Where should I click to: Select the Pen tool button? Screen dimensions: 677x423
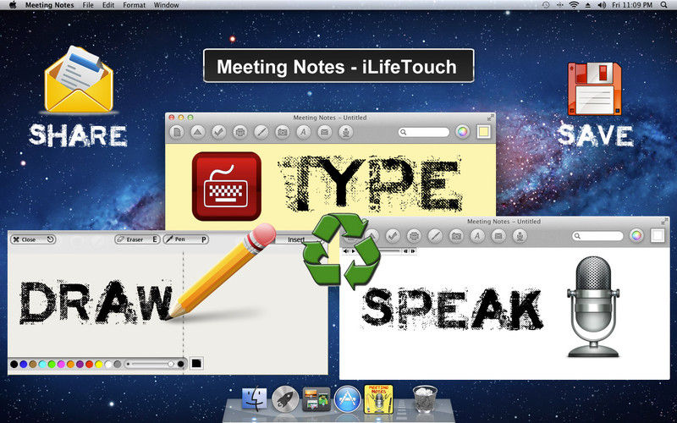click(185, 239)
